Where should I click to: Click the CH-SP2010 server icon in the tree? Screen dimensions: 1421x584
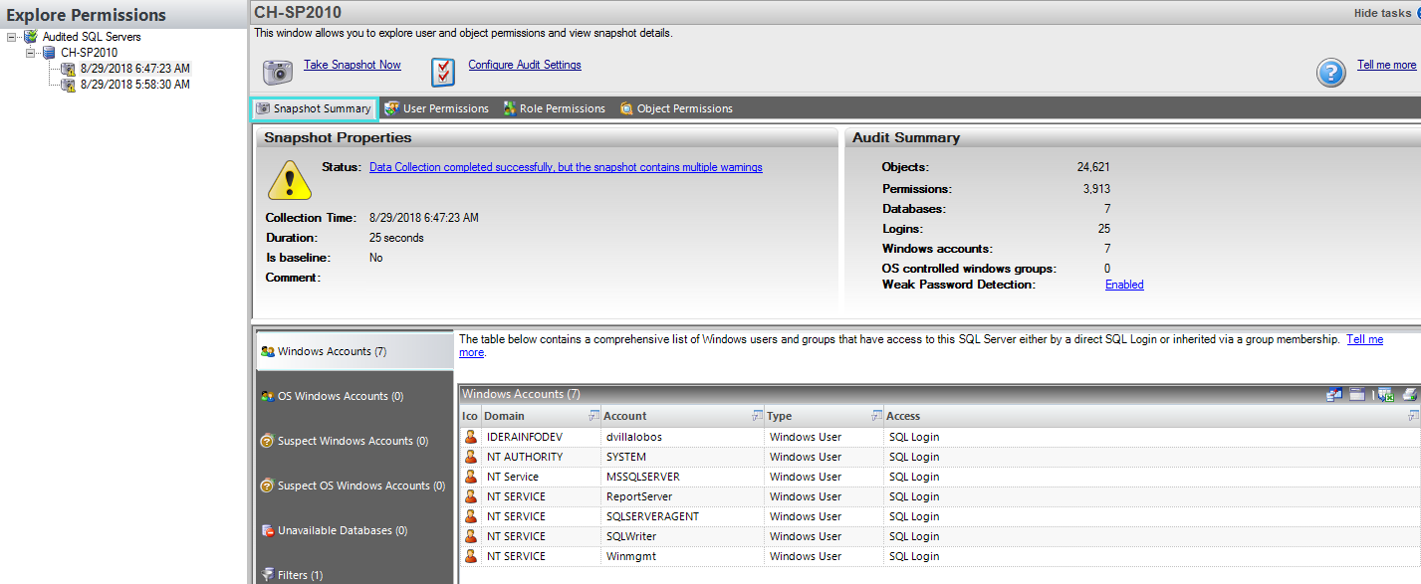click(x=49, y=53)
